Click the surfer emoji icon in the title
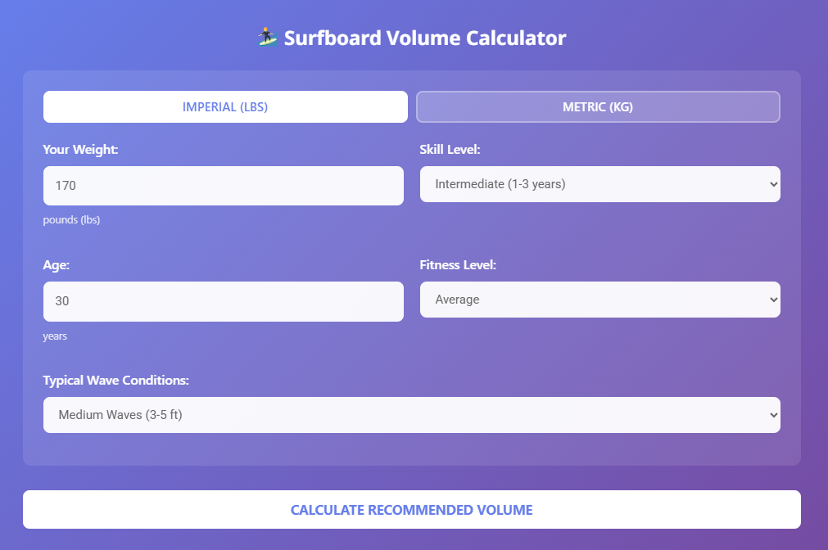 coord(267,37)
